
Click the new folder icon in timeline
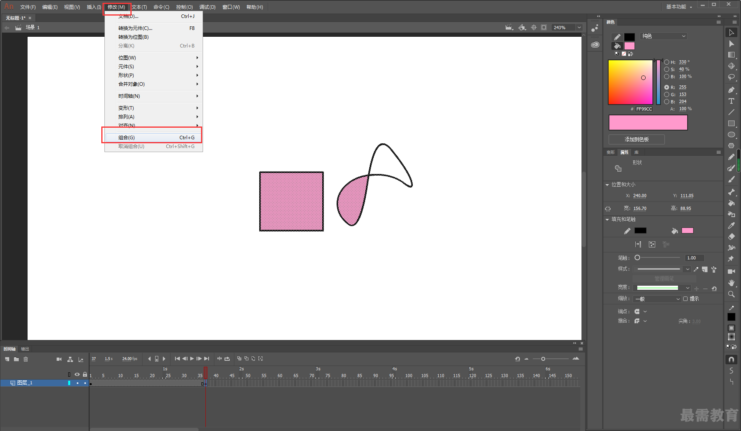coord(16,359)
